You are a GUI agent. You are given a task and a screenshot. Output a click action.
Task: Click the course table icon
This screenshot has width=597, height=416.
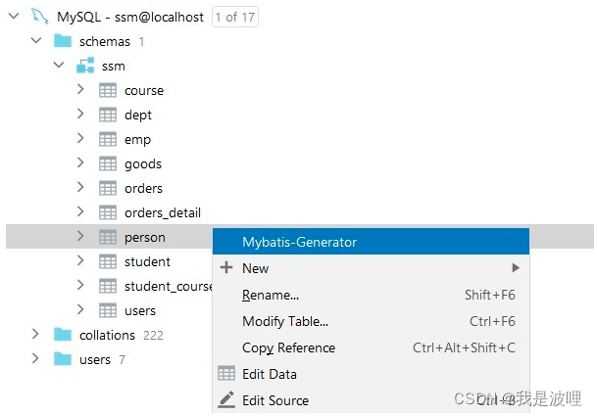(x=108, y=90)
